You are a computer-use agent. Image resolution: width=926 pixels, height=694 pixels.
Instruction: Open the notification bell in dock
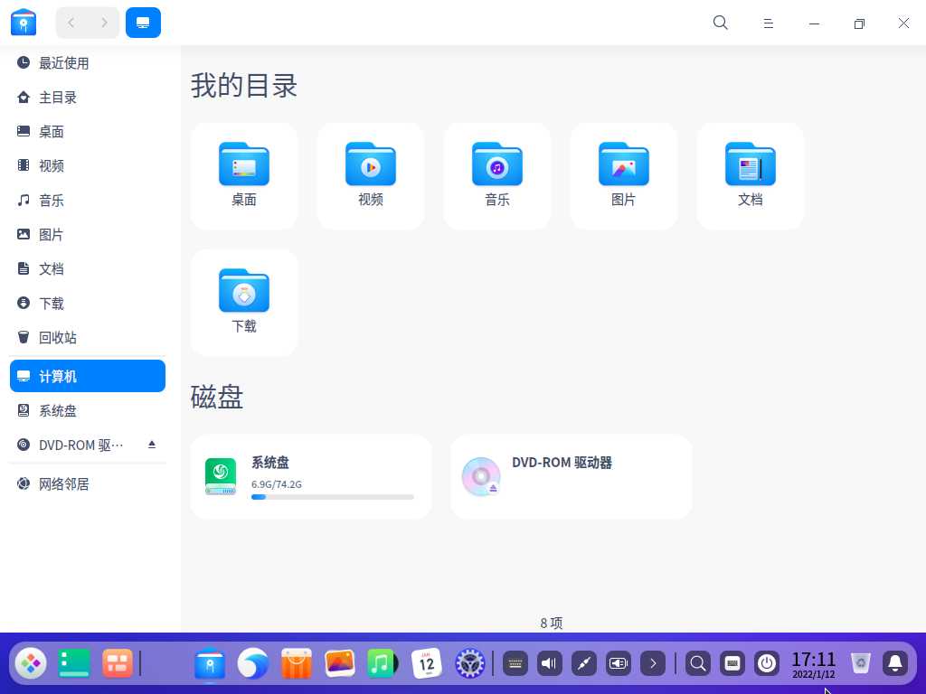895,663
